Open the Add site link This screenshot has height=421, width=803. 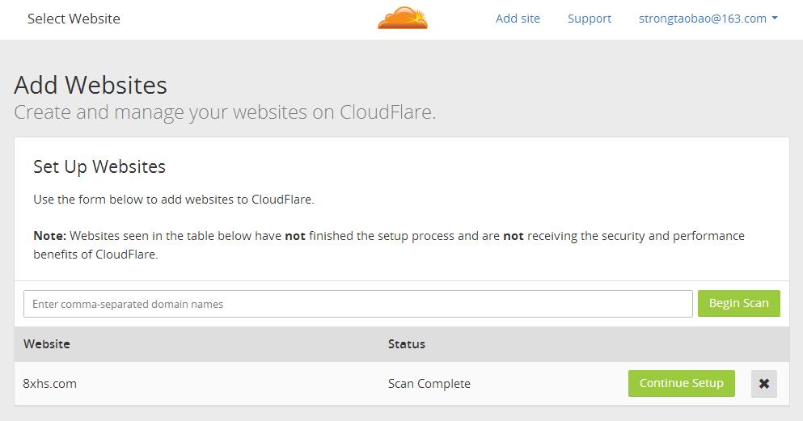(x=518, y=19)
